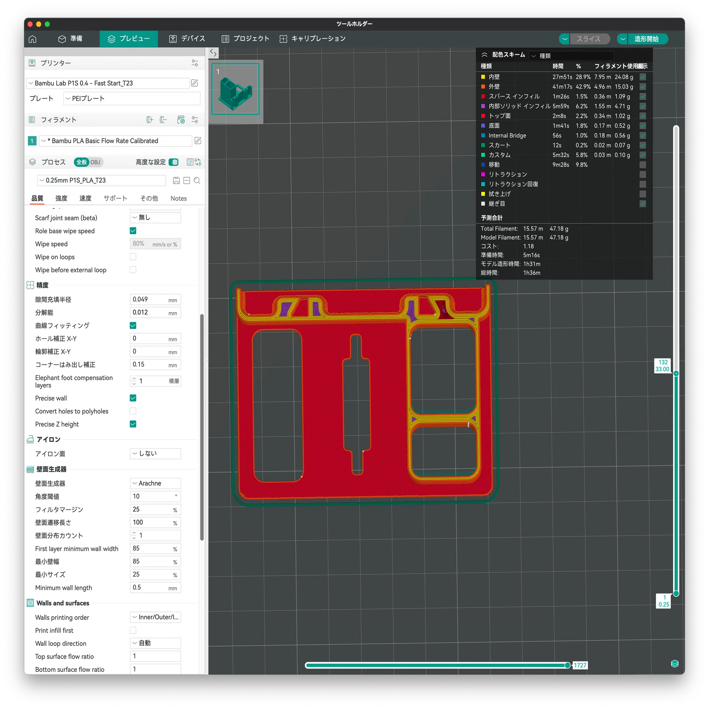Enable Wipe before external loop checkbox
This screenshot has width=709, height=709.
click(x=133, y=270)
